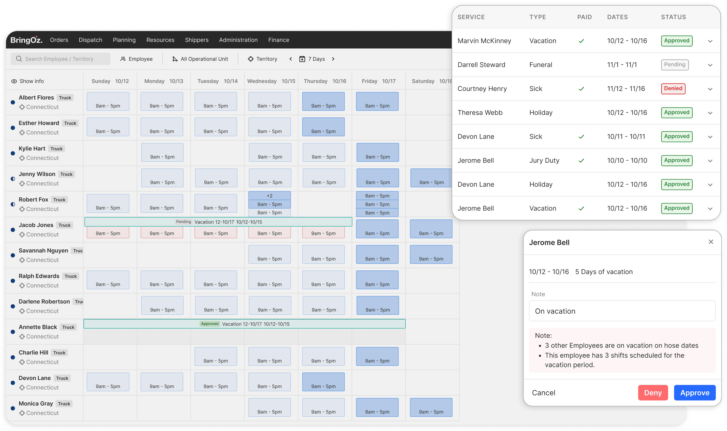Deny Jerome Bell's vacation request
The image size is (727, 431).
point(653,393)
